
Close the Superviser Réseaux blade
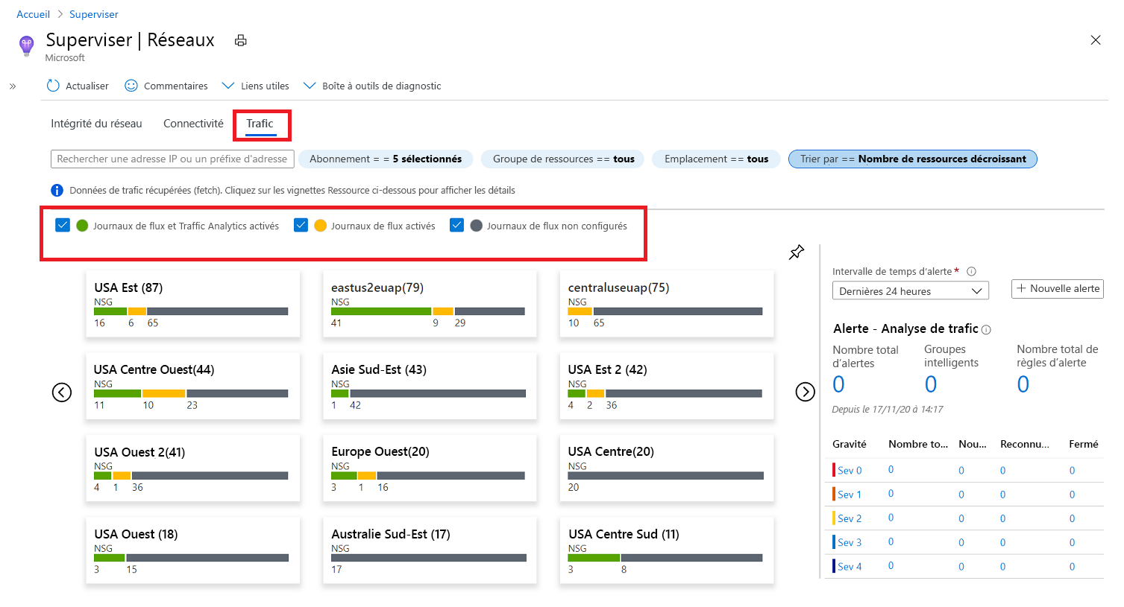[x=1095, y=40]
